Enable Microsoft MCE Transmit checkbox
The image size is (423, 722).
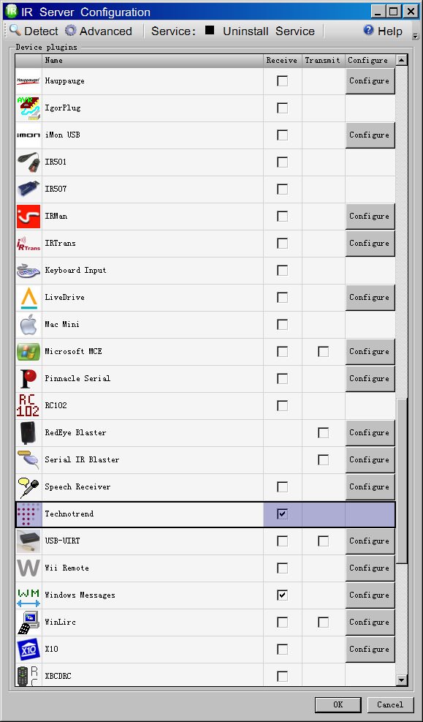point(323,352)
